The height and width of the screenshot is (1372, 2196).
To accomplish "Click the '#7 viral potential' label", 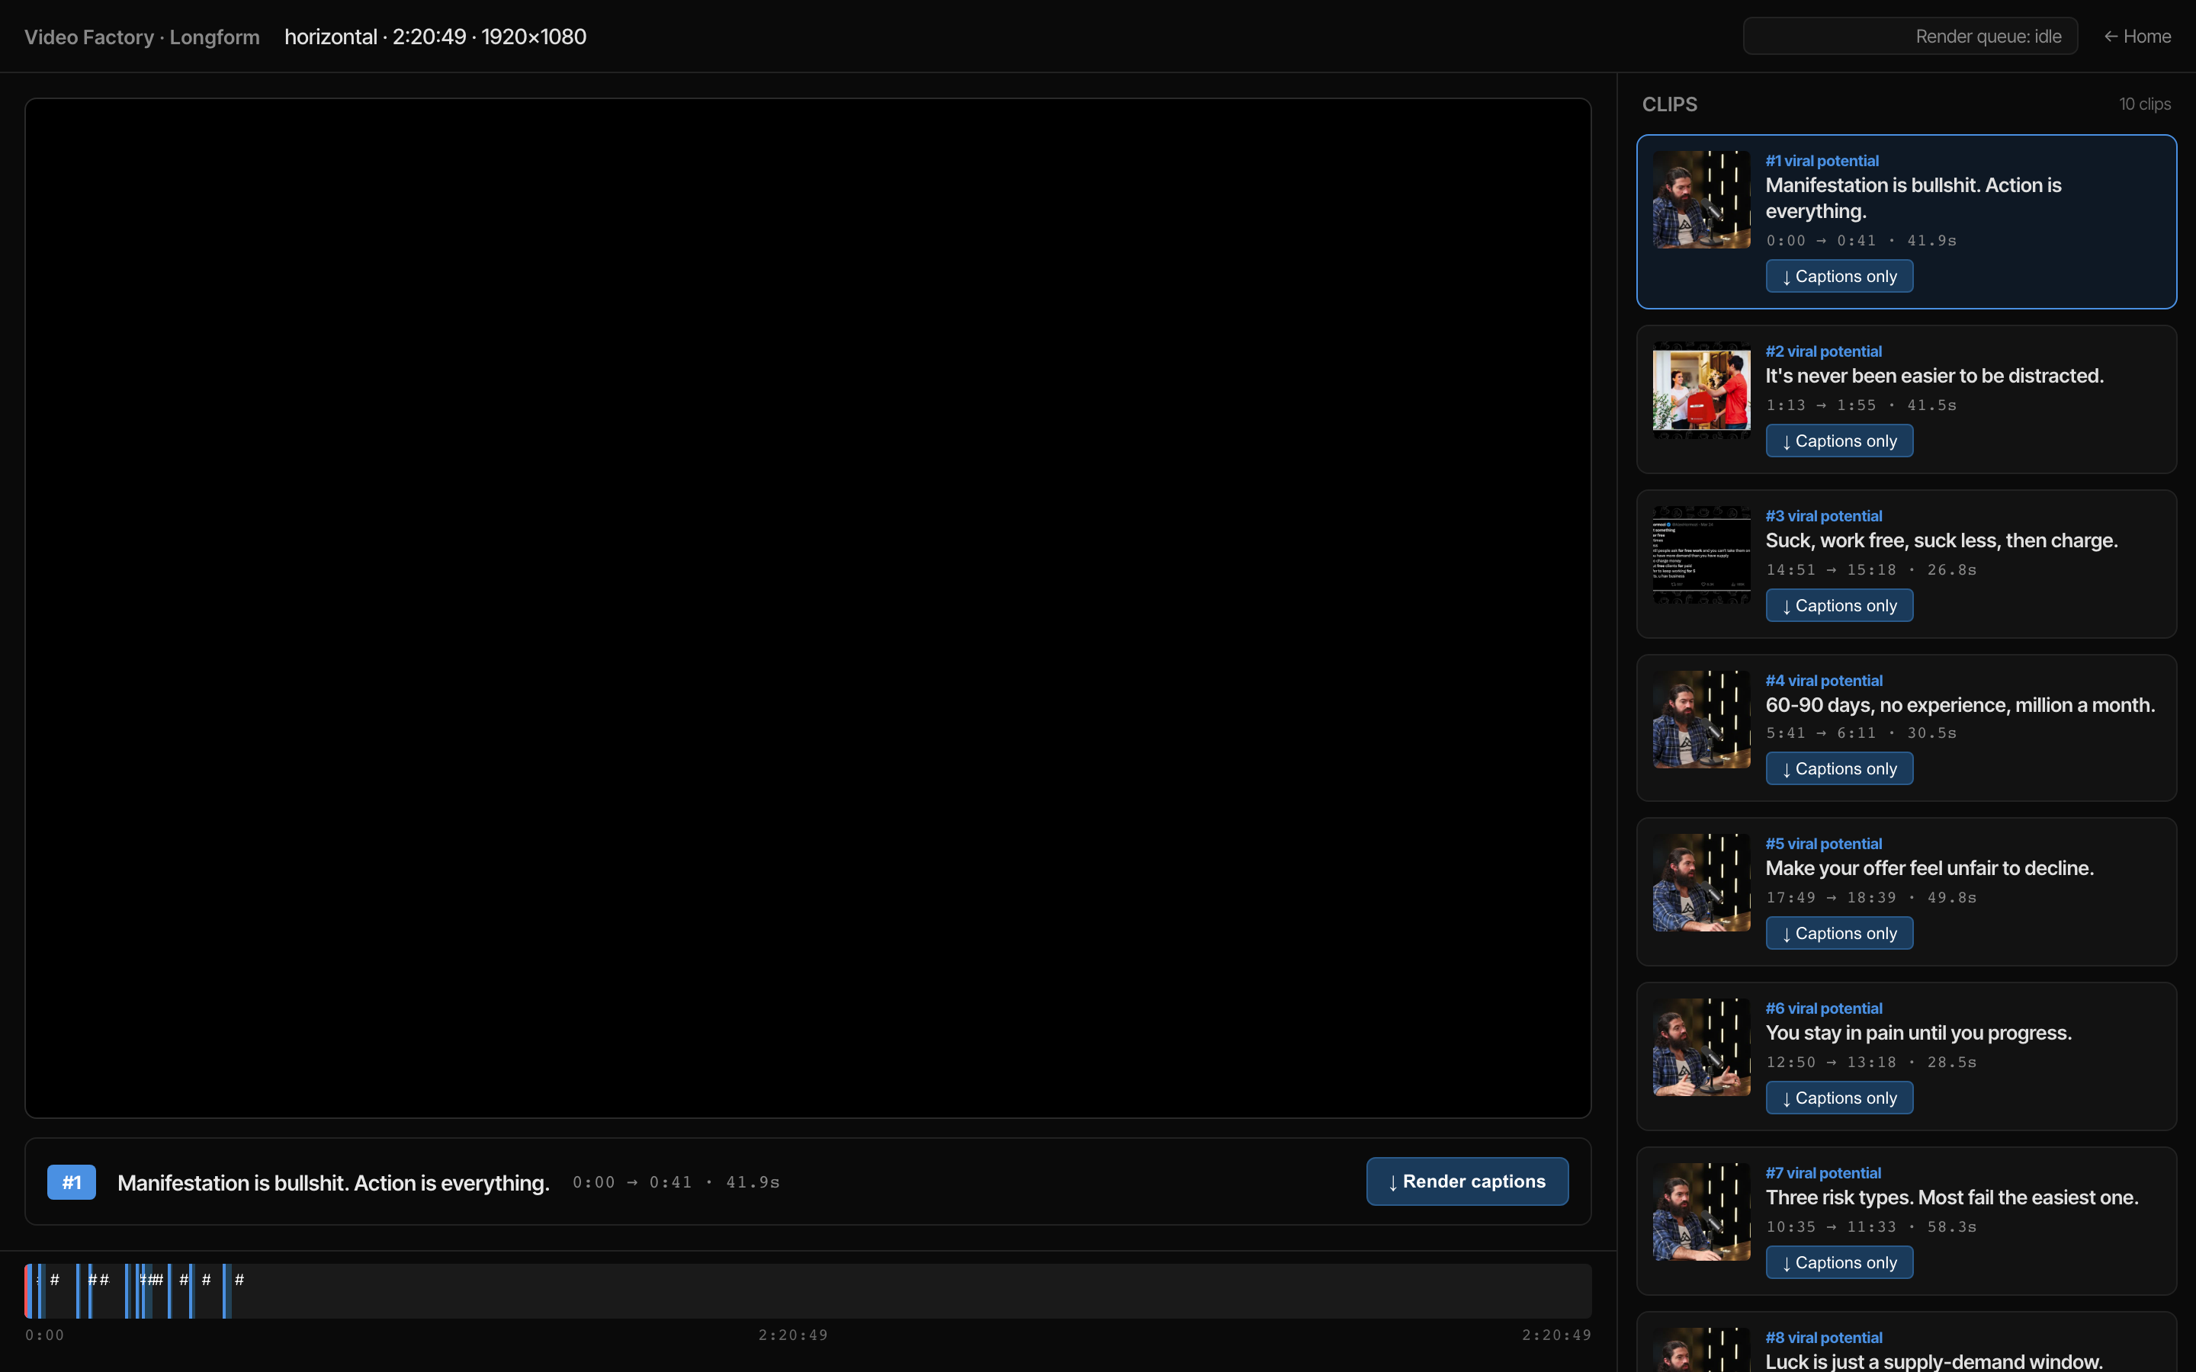I will 1823,1173.
